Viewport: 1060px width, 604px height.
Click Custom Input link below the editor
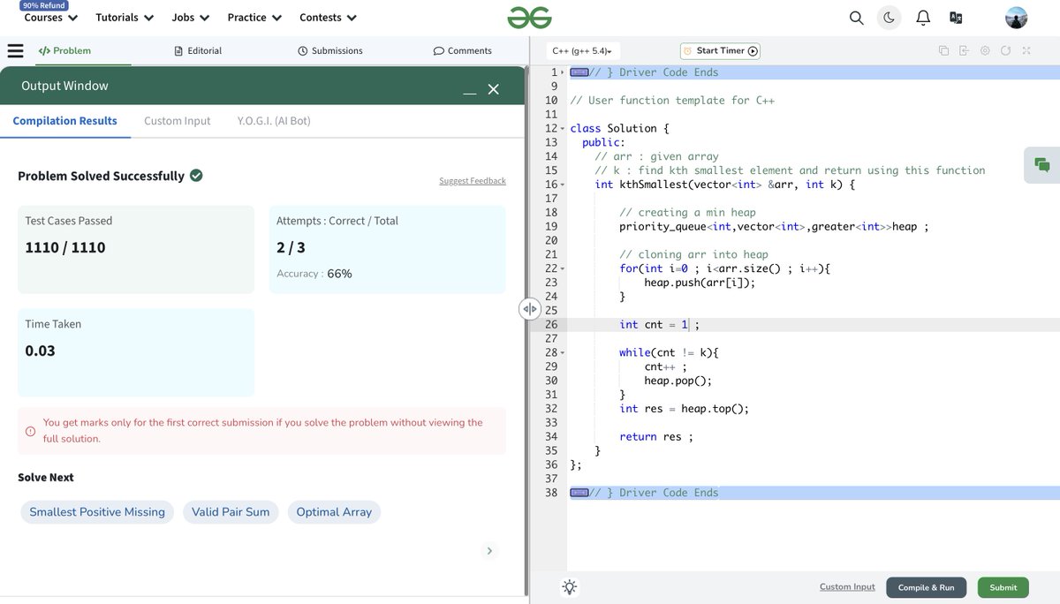847,586
